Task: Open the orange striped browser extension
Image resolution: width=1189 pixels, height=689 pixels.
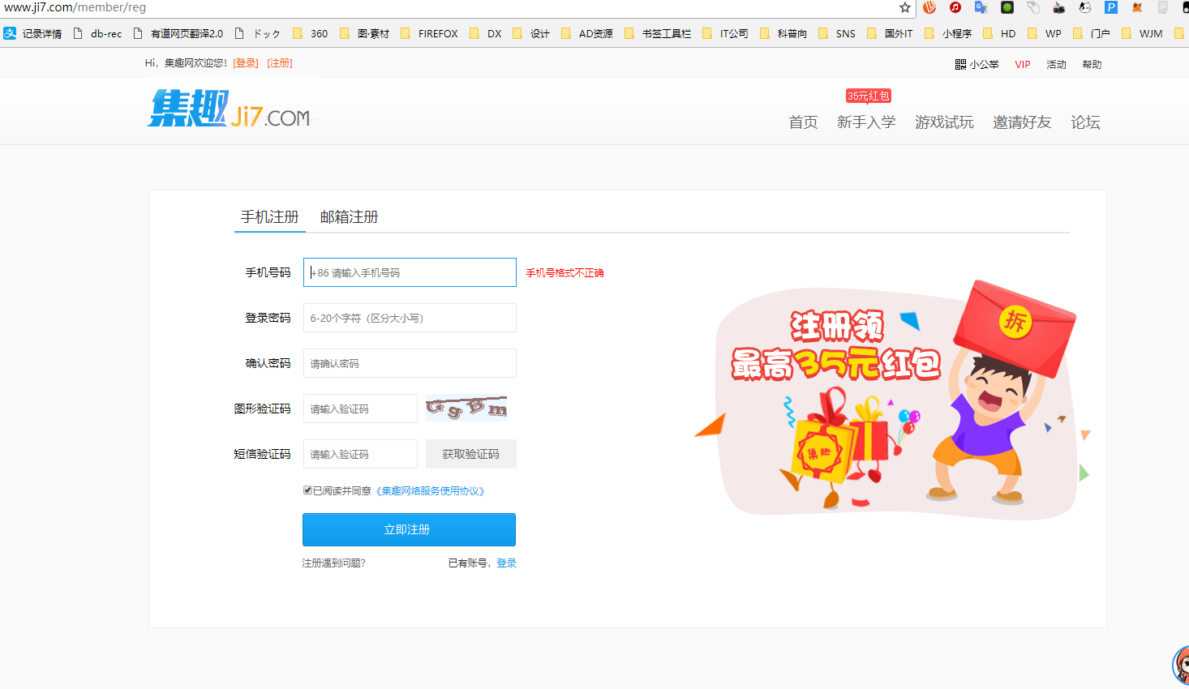Action: [929, 7]
